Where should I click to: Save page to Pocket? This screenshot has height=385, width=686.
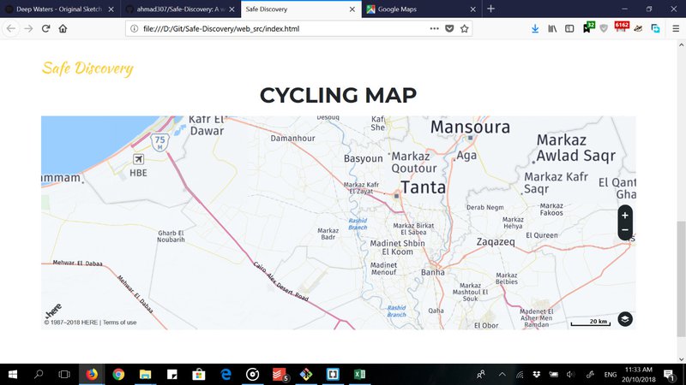pos(449,29)
